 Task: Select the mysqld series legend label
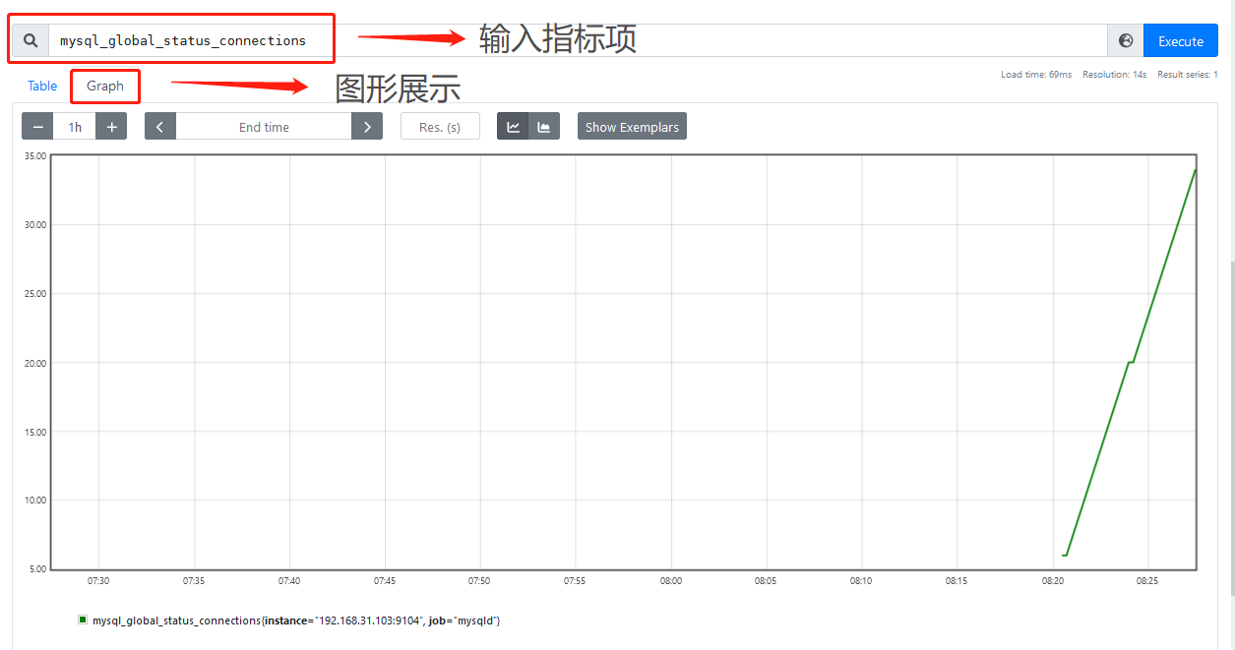[x=296, y=620]
